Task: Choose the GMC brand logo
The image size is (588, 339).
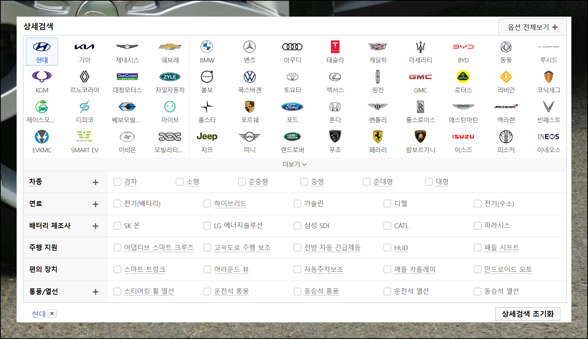Action: click(420, 77)
